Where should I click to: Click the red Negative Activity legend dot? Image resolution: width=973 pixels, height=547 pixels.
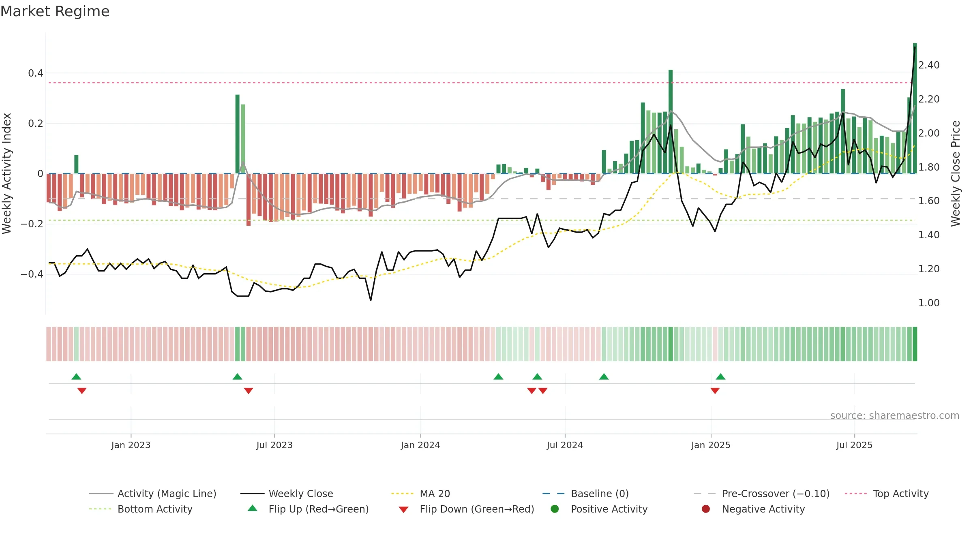pyautogui.click(x=706, y=509)
